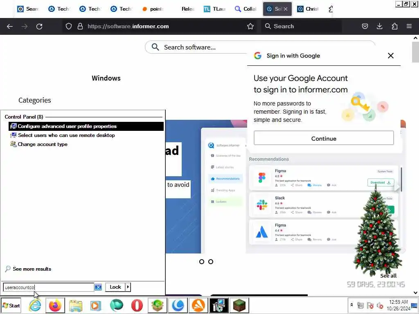Viewport: 419px width, 314px height.
Task: Switch to the poin browser tab
Action: click(153, 9)
